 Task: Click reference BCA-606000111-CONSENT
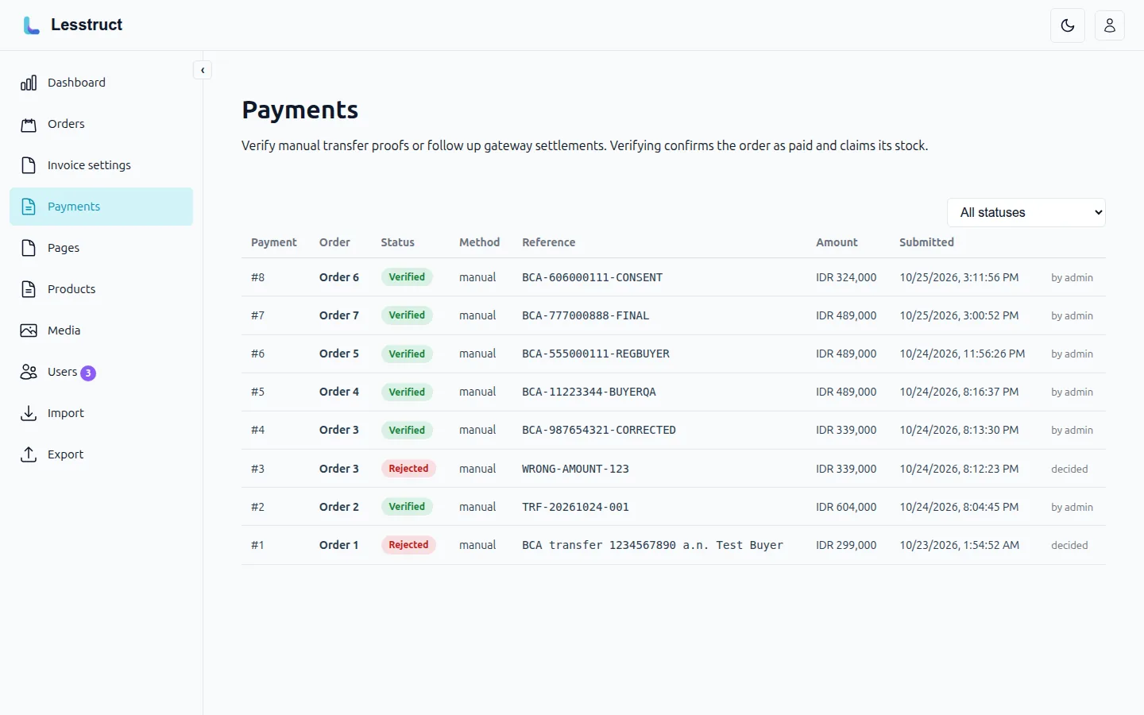click(x=592, y=277)
